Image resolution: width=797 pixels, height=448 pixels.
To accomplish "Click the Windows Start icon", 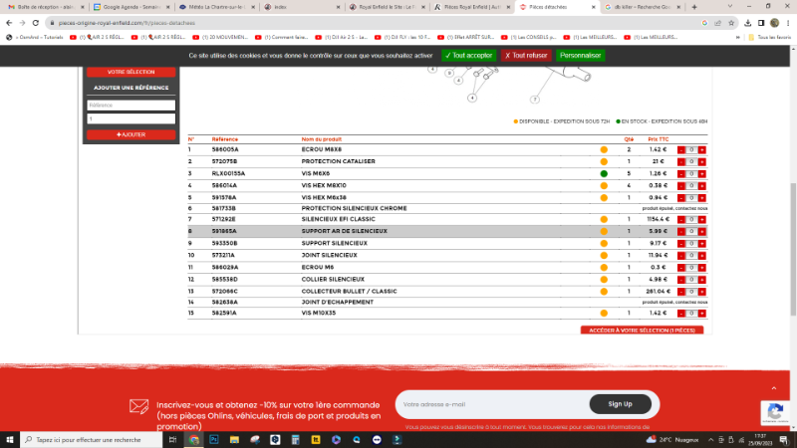I will point(10,439).
